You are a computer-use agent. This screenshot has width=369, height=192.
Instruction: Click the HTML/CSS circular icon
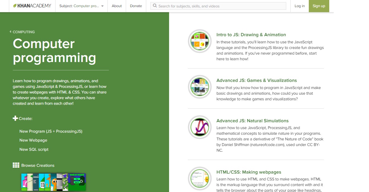[200, 178]
